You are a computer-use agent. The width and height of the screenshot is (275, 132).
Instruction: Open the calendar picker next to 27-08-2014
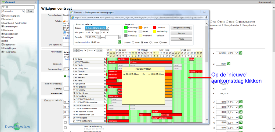(99, 37)
